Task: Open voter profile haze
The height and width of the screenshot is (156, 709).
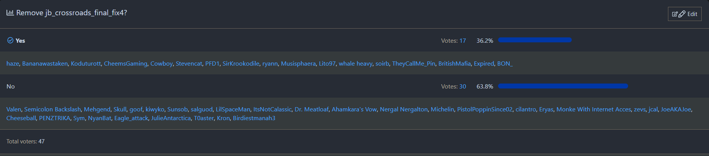Action: (x=13, y=64)
